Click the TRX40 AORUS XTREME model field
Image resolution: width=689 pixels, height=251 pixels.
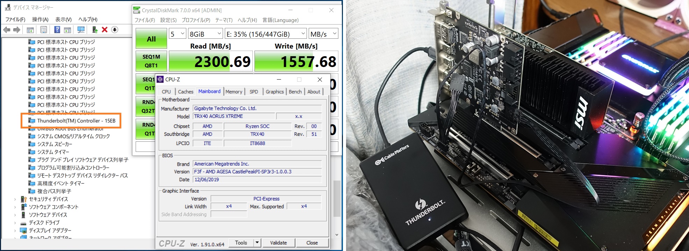(x=234, y=116)
